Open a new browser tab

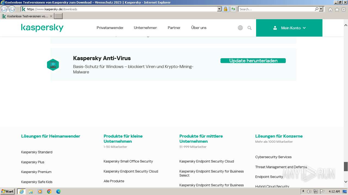pos(58,16)
